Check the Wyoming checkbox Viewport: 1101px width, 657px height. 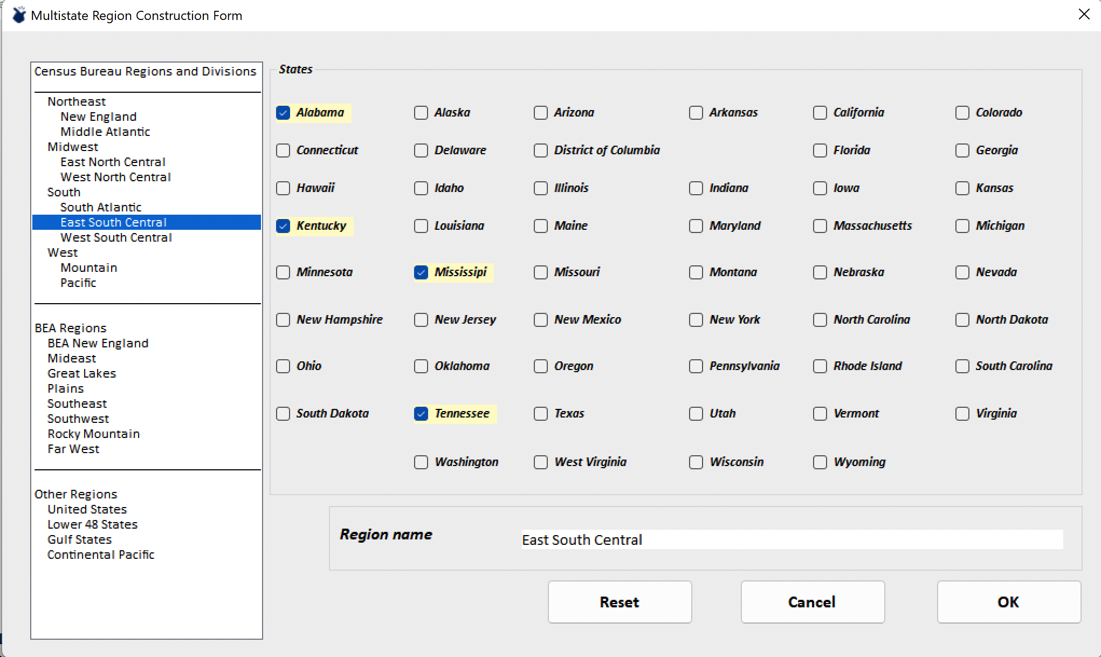coord(820,462)
